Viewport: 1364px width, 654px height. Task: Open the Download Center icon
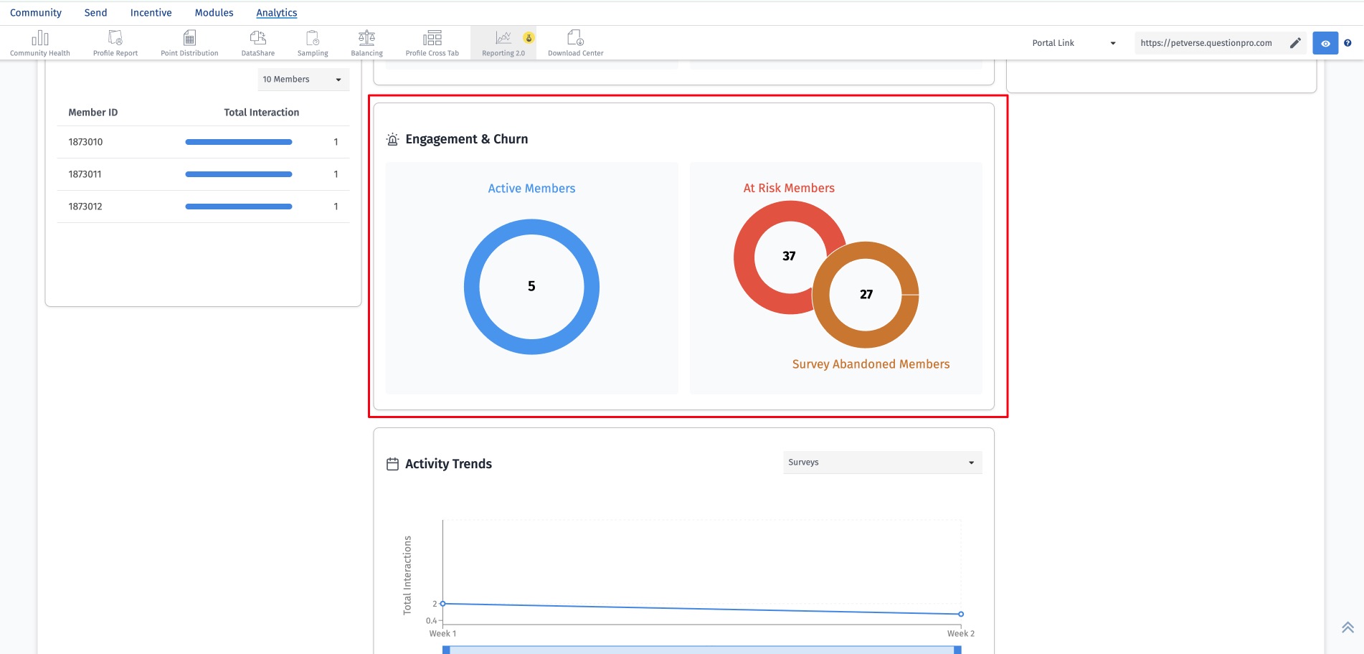click(575, 38)
